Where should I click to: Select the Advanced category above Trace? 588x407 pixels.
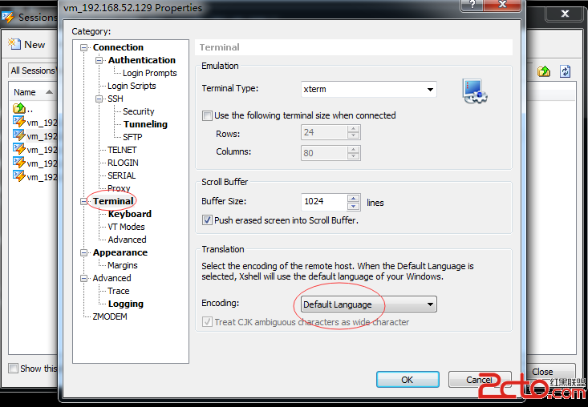tap(112, 278)
